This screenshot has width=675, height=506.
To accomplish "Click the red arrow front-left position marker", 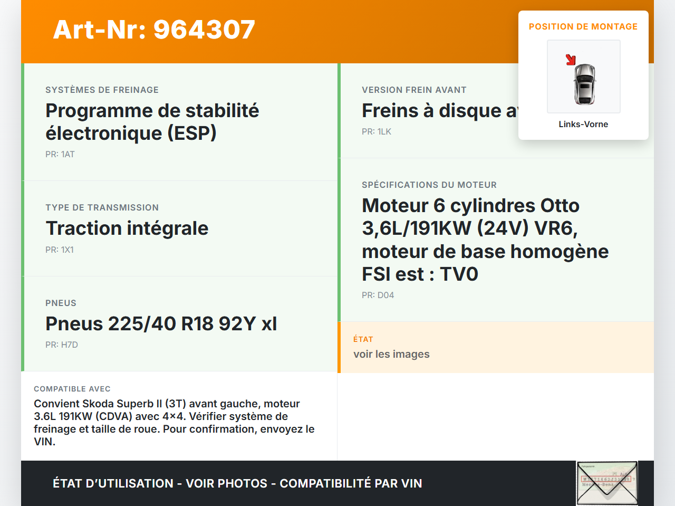I will [x=571, y=60].
